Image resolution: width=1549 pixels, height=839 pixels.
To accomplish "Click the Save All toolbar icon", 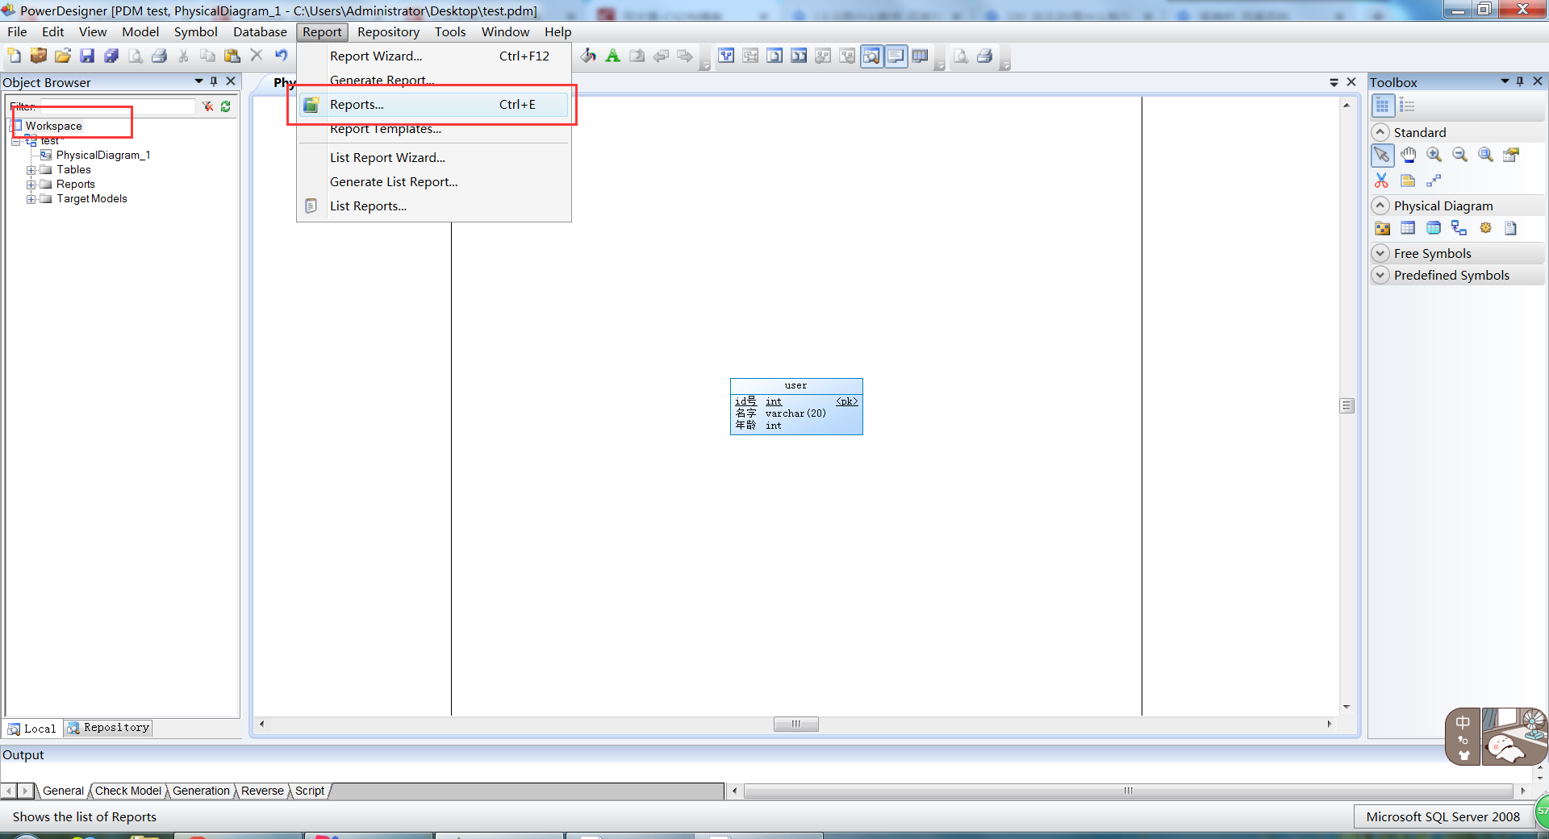I will coord(111,56).
